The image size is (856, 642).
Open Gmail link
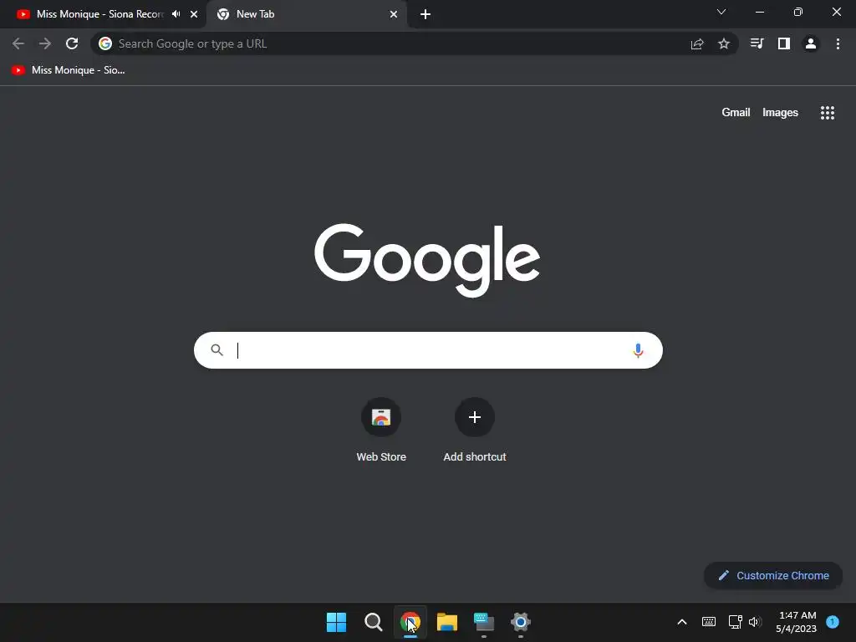[736, 113]
